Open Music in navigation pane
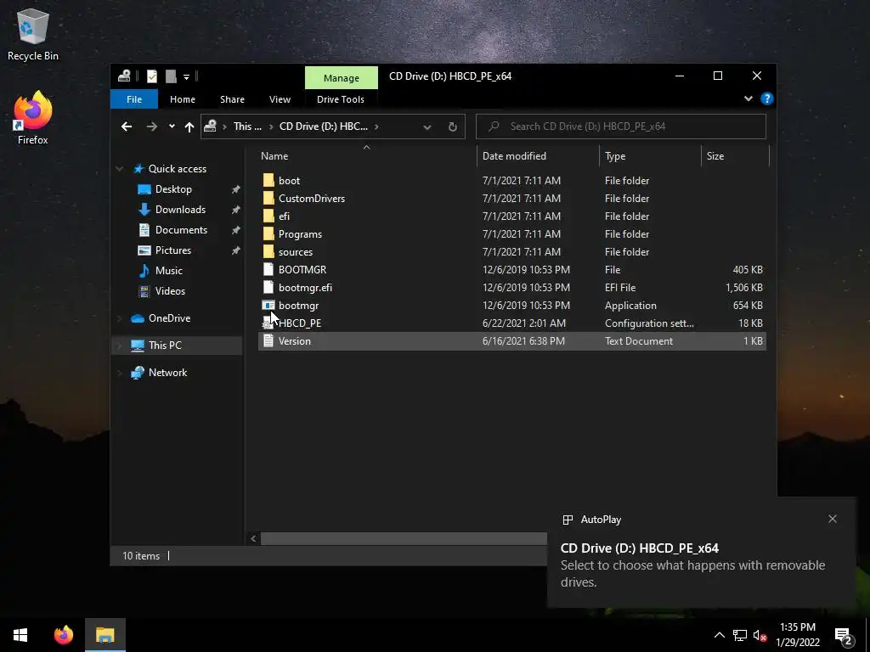 coord(169,271)
